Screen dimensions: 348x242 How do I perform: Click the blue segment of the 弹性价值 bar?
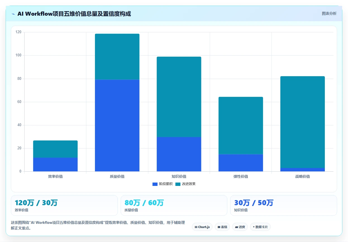241,163
